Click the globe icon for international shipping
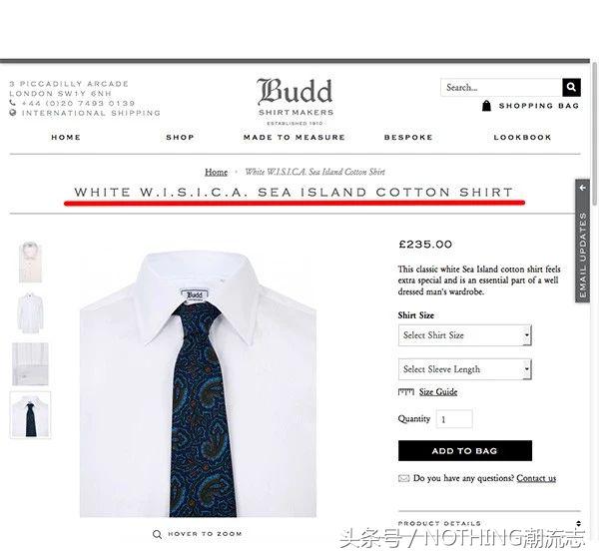Screen dimensions: 599x557 13,113
